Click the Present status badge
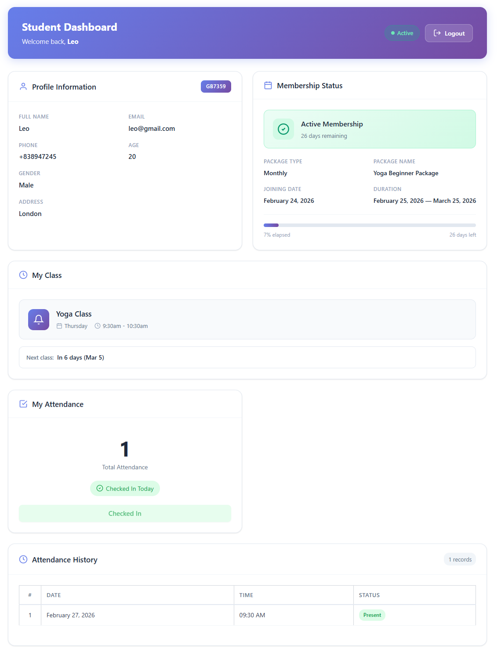The image size is (501, 652). pyautogui.click(x=372, y=615)
